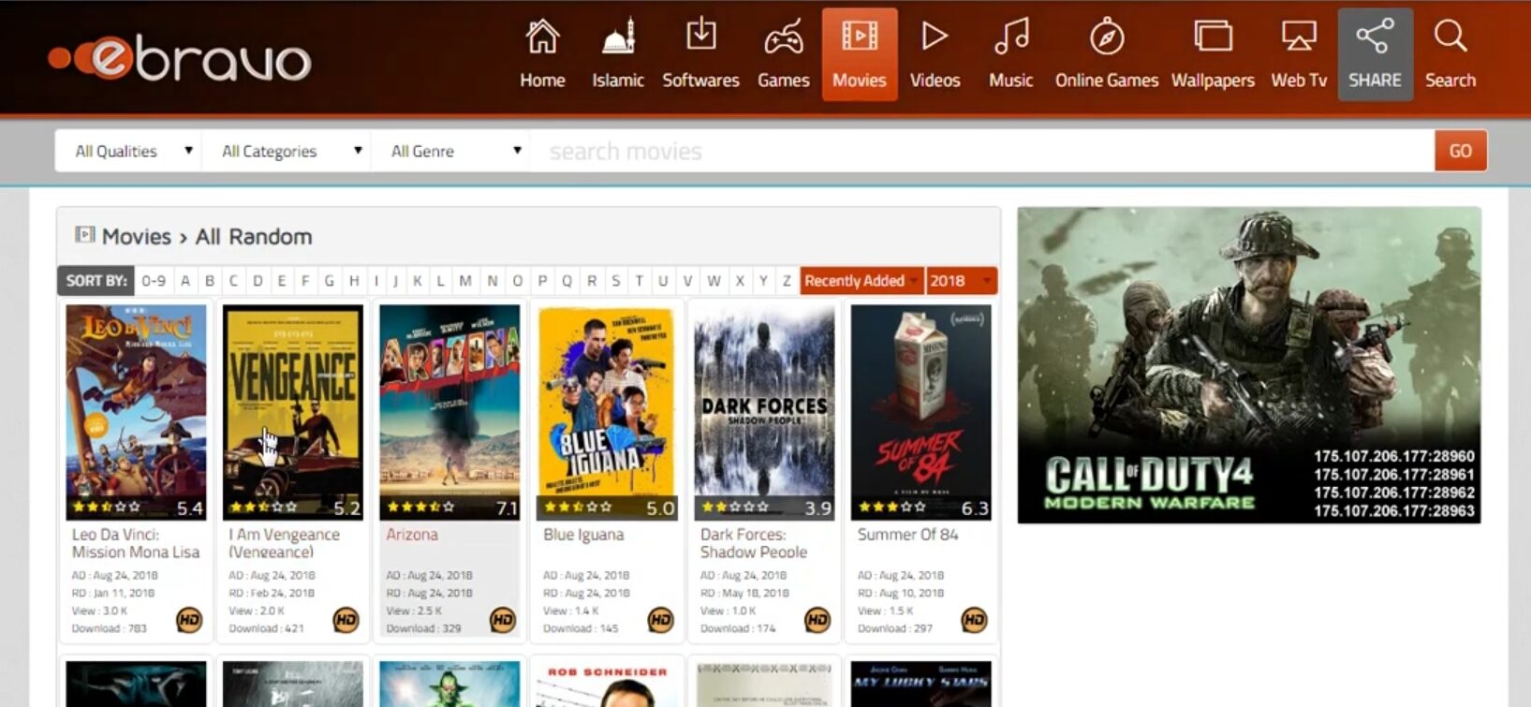
Task: Click HD badge on I Am Vengeance card
Action: coord(346,620)
